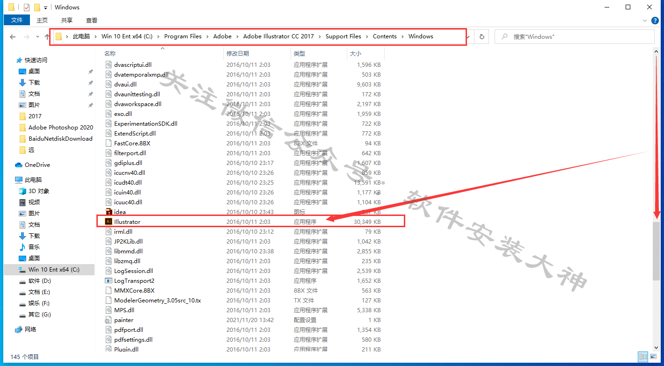Click Program Files in address breadcrumb

pyautogui.click(x=183, y=36)
